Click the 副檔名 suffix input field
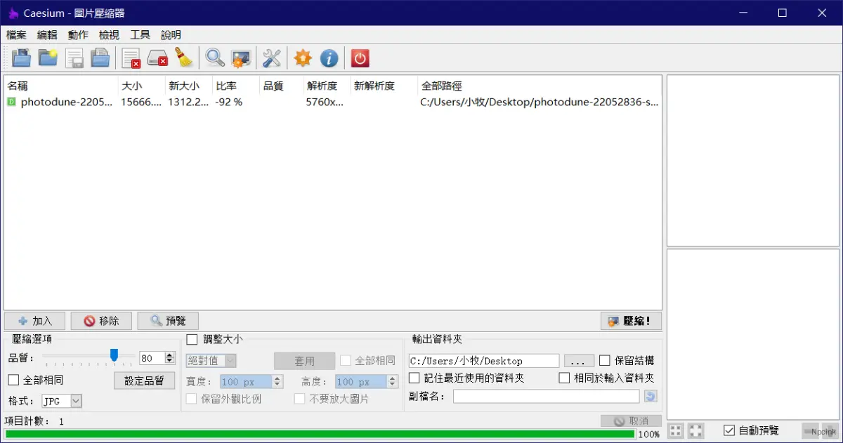 click(546, 397)
